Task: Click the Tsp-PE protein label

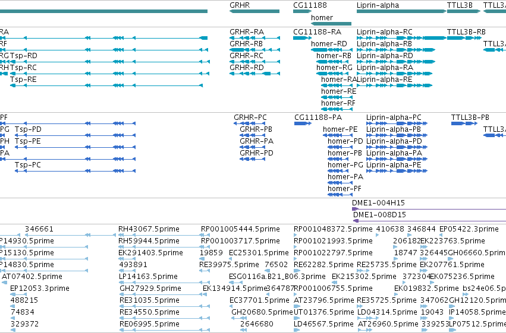Action: coord(28,141)
